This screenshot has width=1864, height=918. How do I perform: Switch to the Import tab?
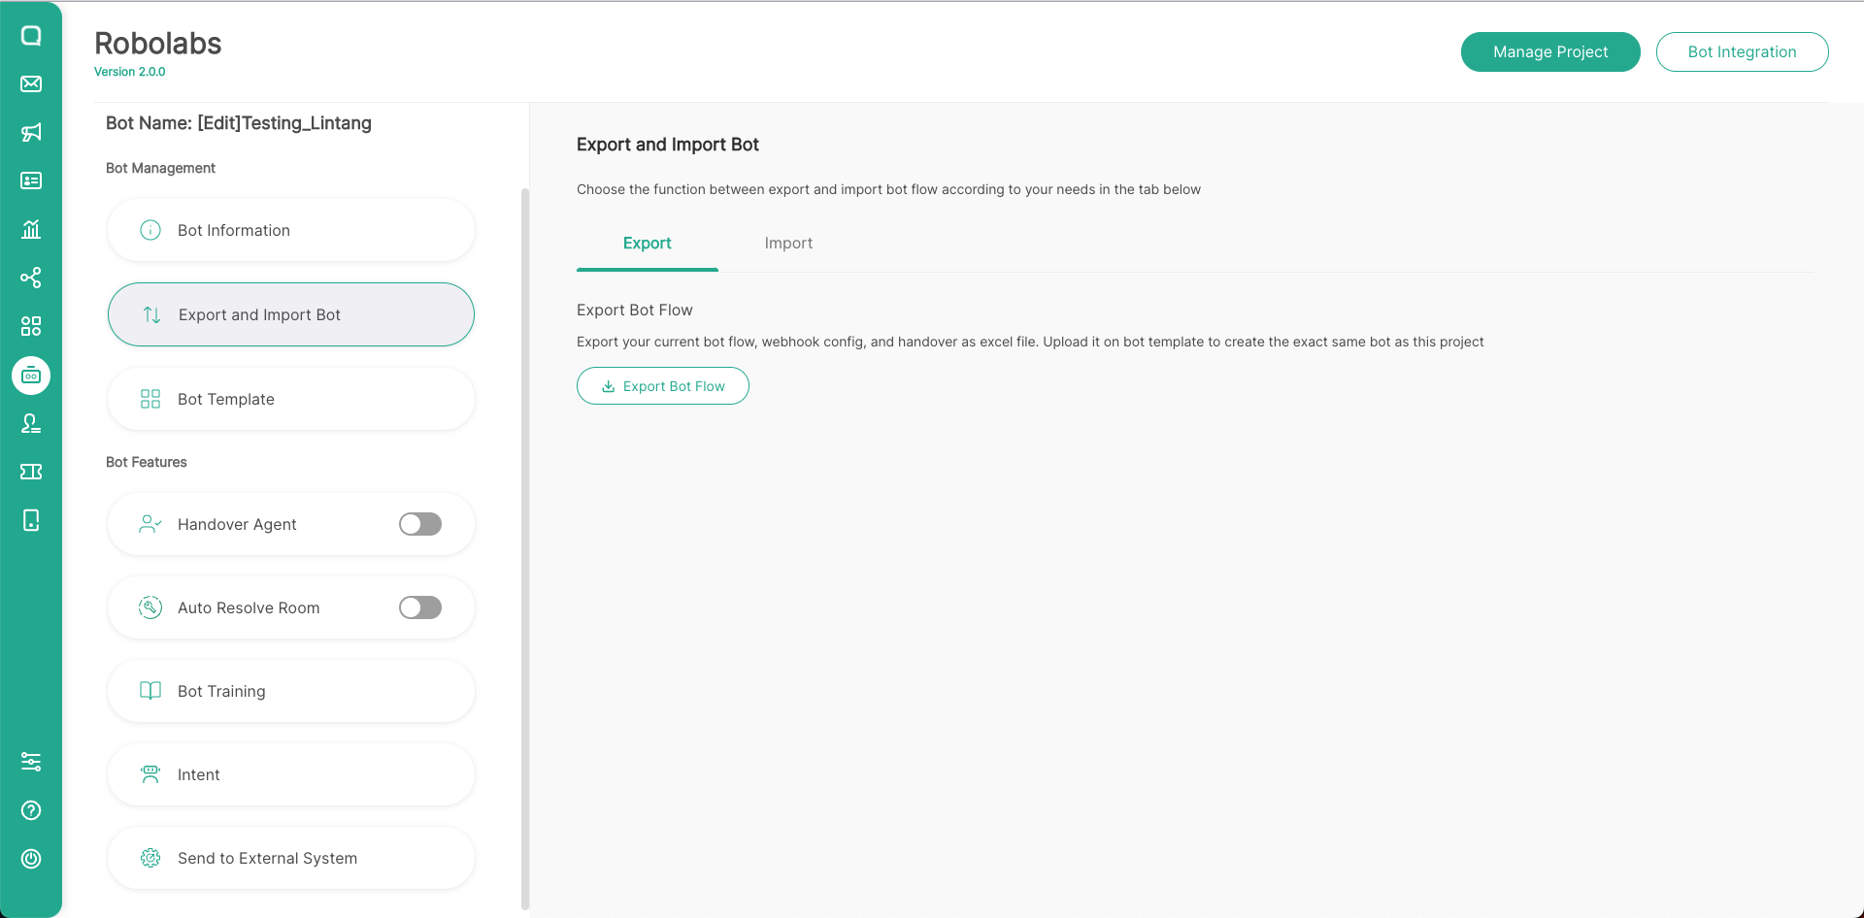click(x=788, y=244)
